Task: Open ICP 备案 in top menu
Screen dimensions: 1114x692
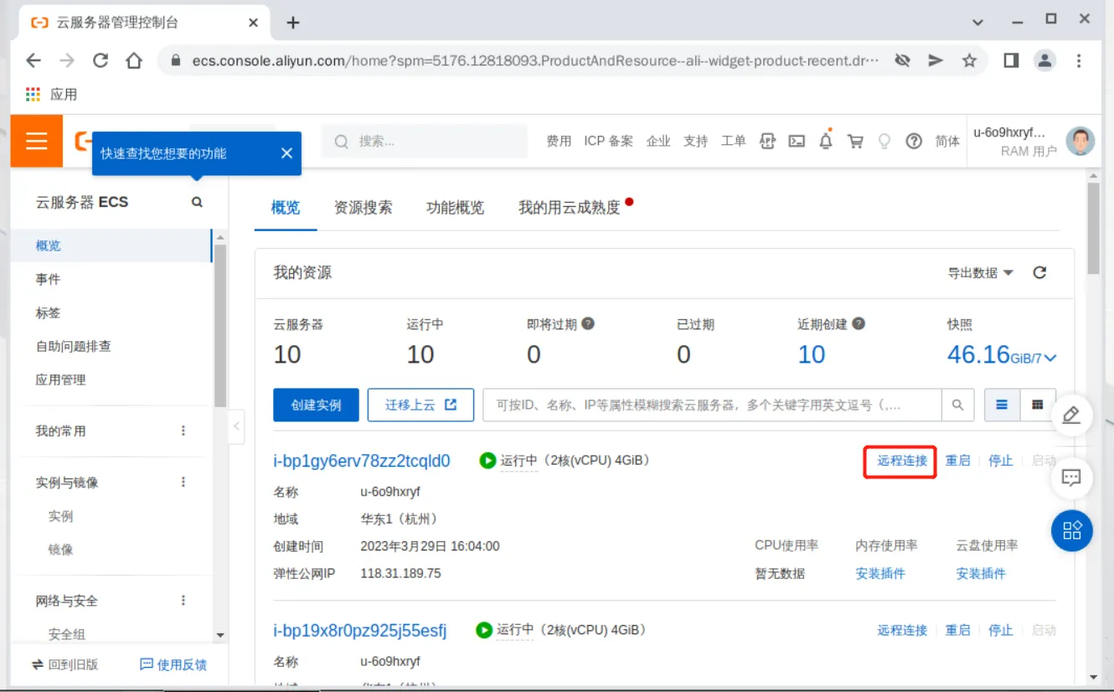Action: coord(608,141)
